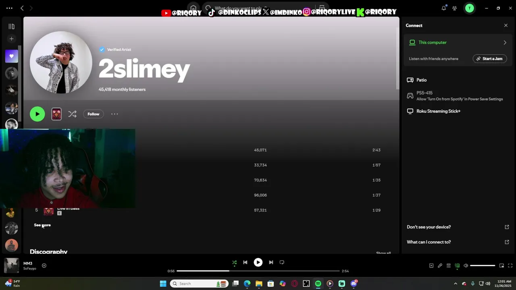Screen dimensions: 516x290
Task: Follow the artist 2slimey
Action: click(x=93, y=114)
